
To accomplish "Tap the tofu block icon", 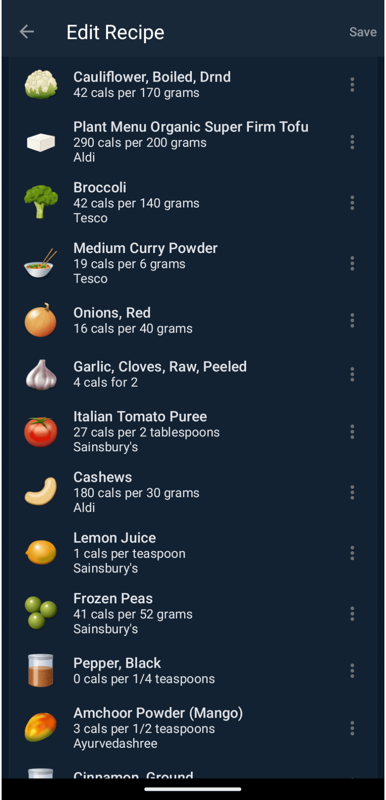I will tap(41, 142).
